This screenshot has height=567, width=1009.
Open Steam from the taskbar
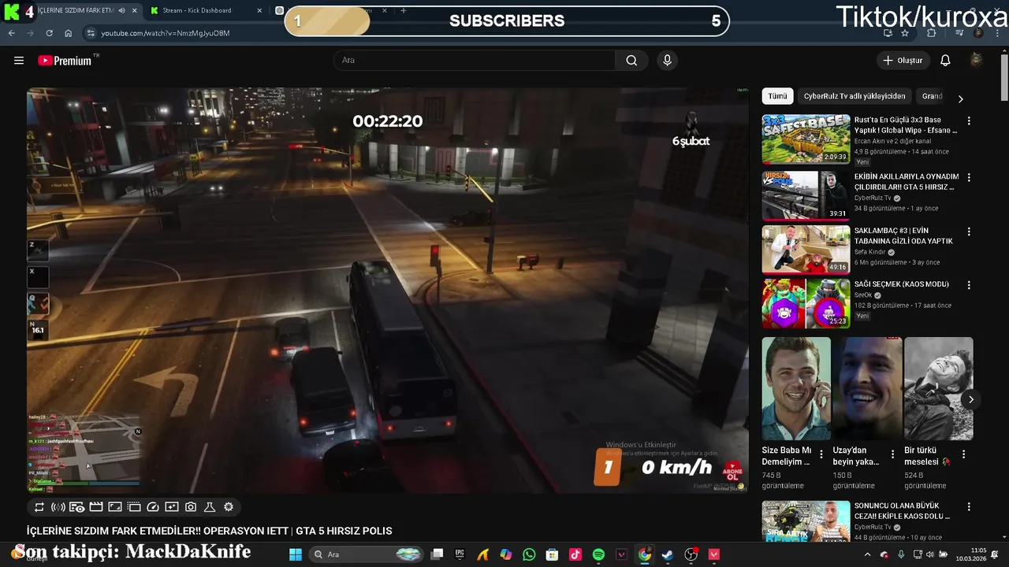[x=668, y=554]
